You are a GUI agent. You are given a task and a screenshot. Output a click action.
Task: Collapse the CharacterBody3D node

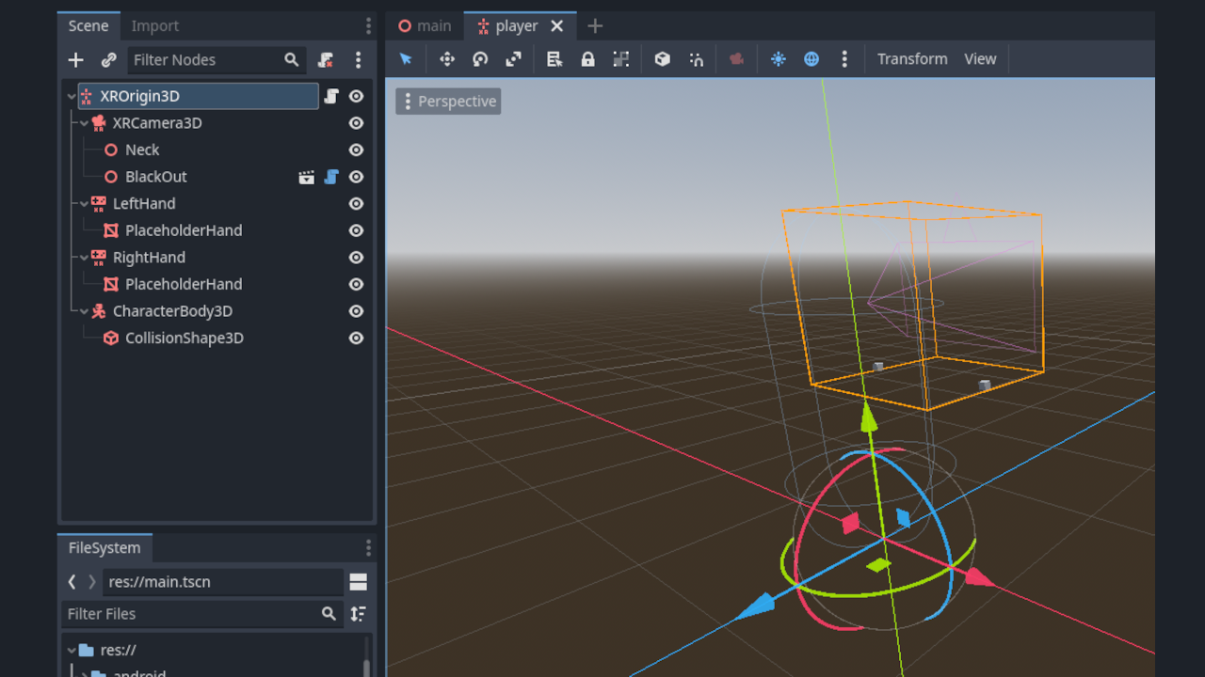click(x=84, y=311)
